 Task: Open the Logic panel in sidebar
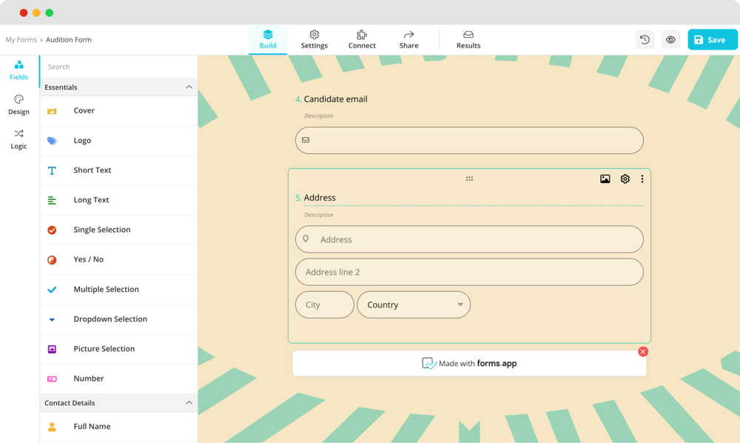(x=18, y=139)
